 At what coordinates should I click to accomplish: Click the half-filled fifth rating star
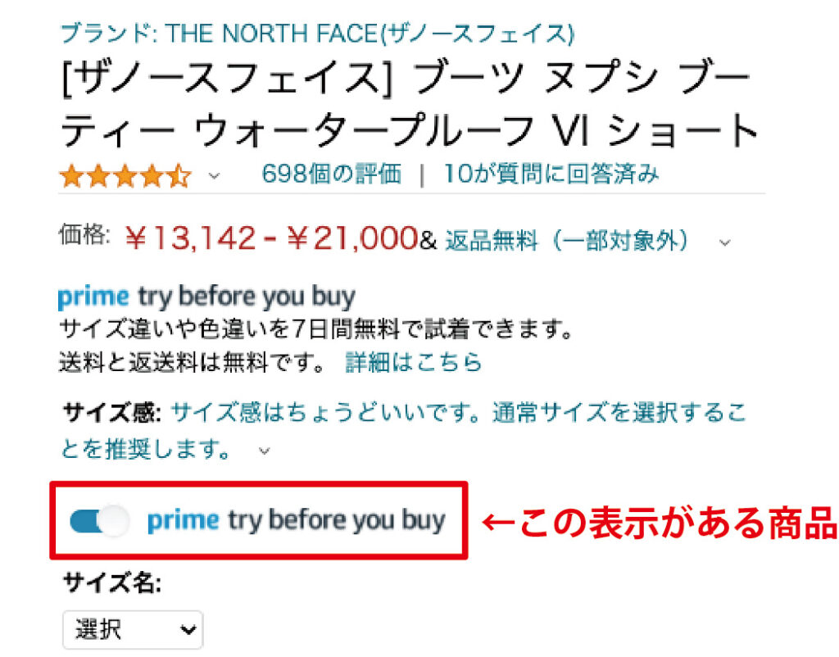[x=179, y=176]
